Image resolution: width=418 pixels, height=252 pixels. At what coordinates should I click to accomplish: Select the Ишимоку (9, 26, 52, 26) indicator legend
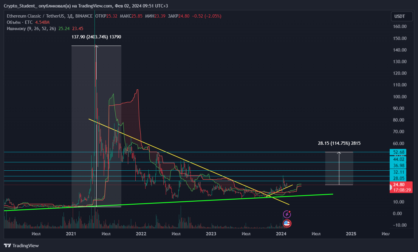(31, 29)
